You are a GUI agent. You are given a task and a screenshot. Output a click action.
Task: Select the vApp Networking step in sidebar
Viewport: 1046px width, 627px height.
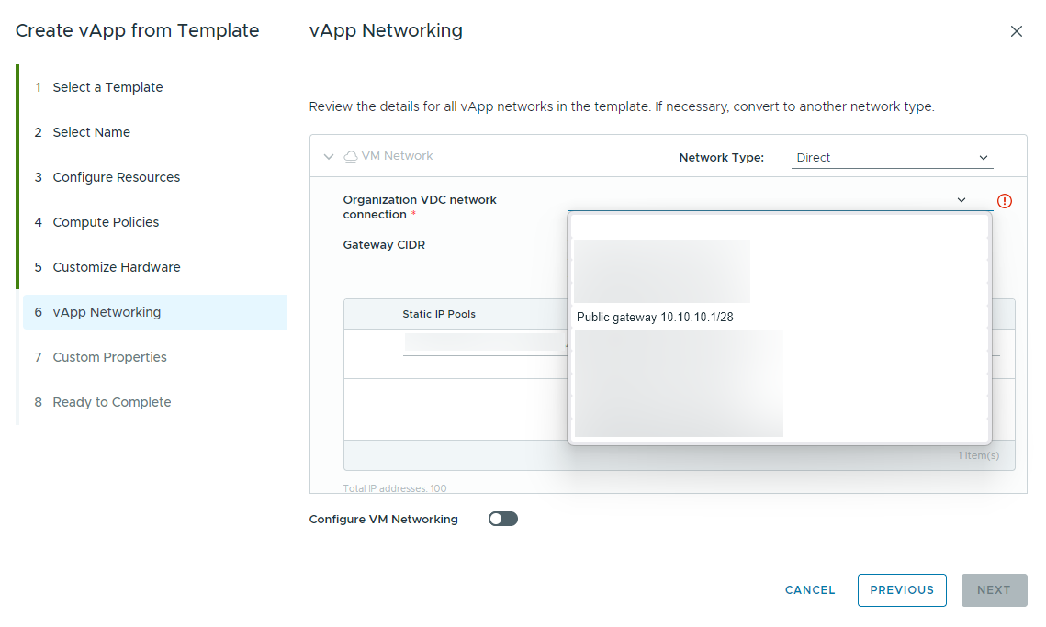(106, 312)
